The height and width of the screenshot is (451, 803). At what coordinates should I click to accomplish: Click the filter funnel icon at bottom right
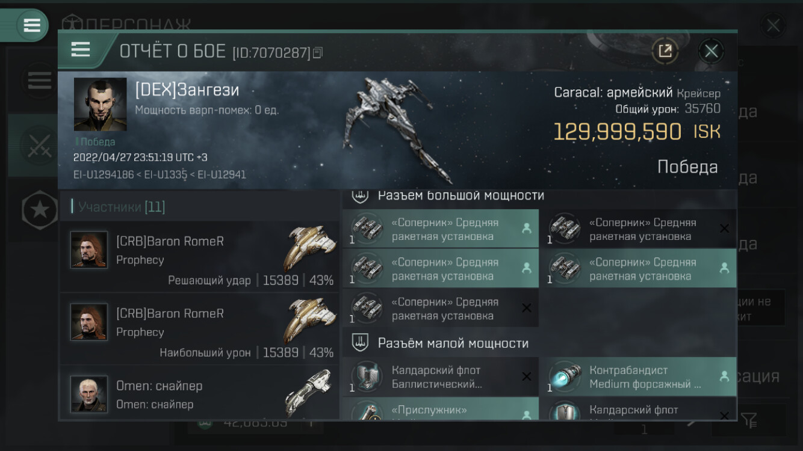pyautogui.click(x=749, y=420)
